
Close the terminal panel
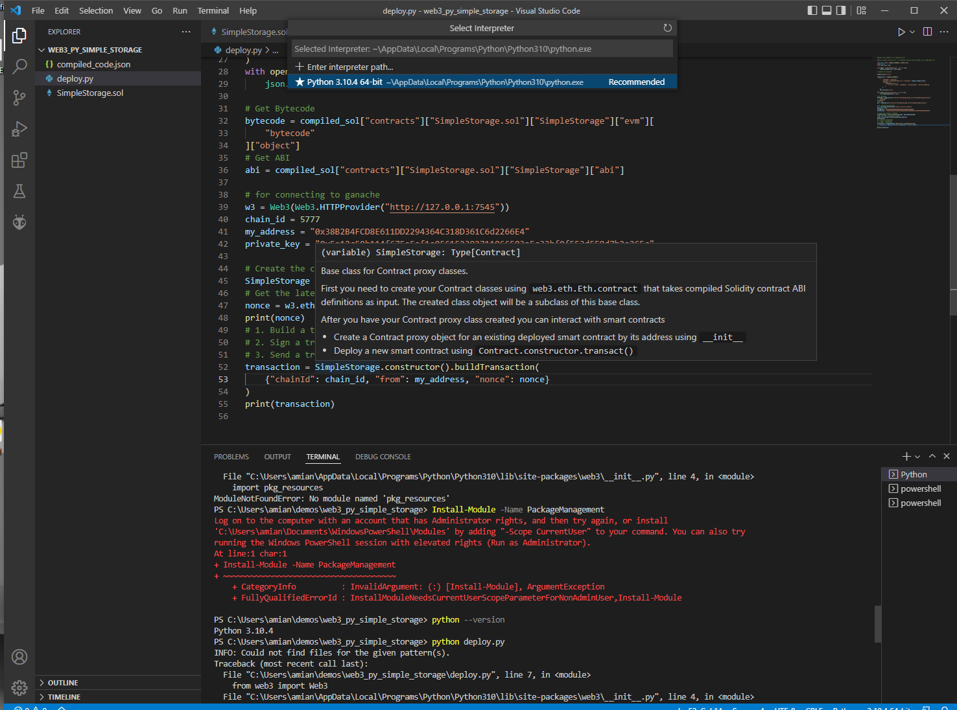(947, 457)
